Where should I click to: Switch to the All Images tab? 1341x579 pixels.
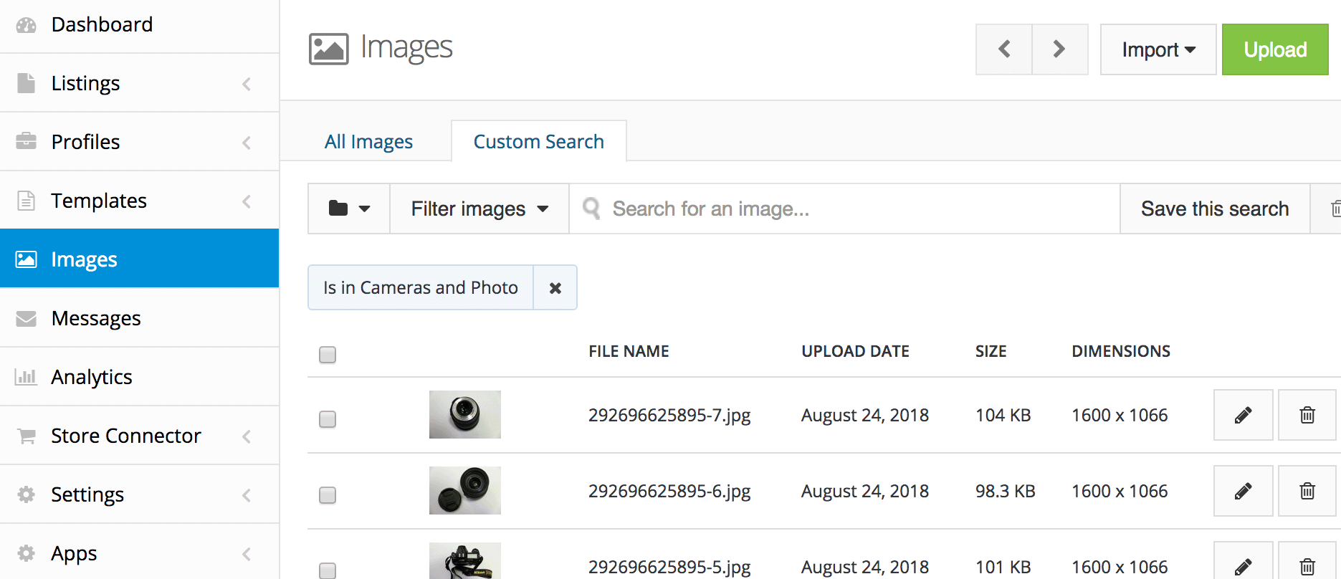click(x=368, y=142)
